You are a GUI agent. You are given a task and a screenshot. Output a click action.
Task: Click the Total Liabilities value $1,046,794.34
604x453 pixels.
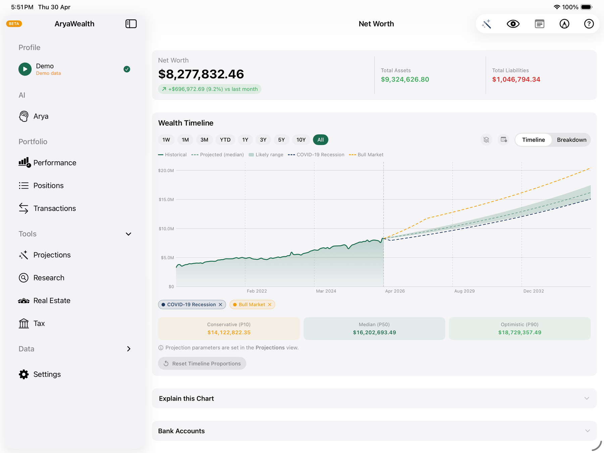pyautogui.click(x=516, y=80)
